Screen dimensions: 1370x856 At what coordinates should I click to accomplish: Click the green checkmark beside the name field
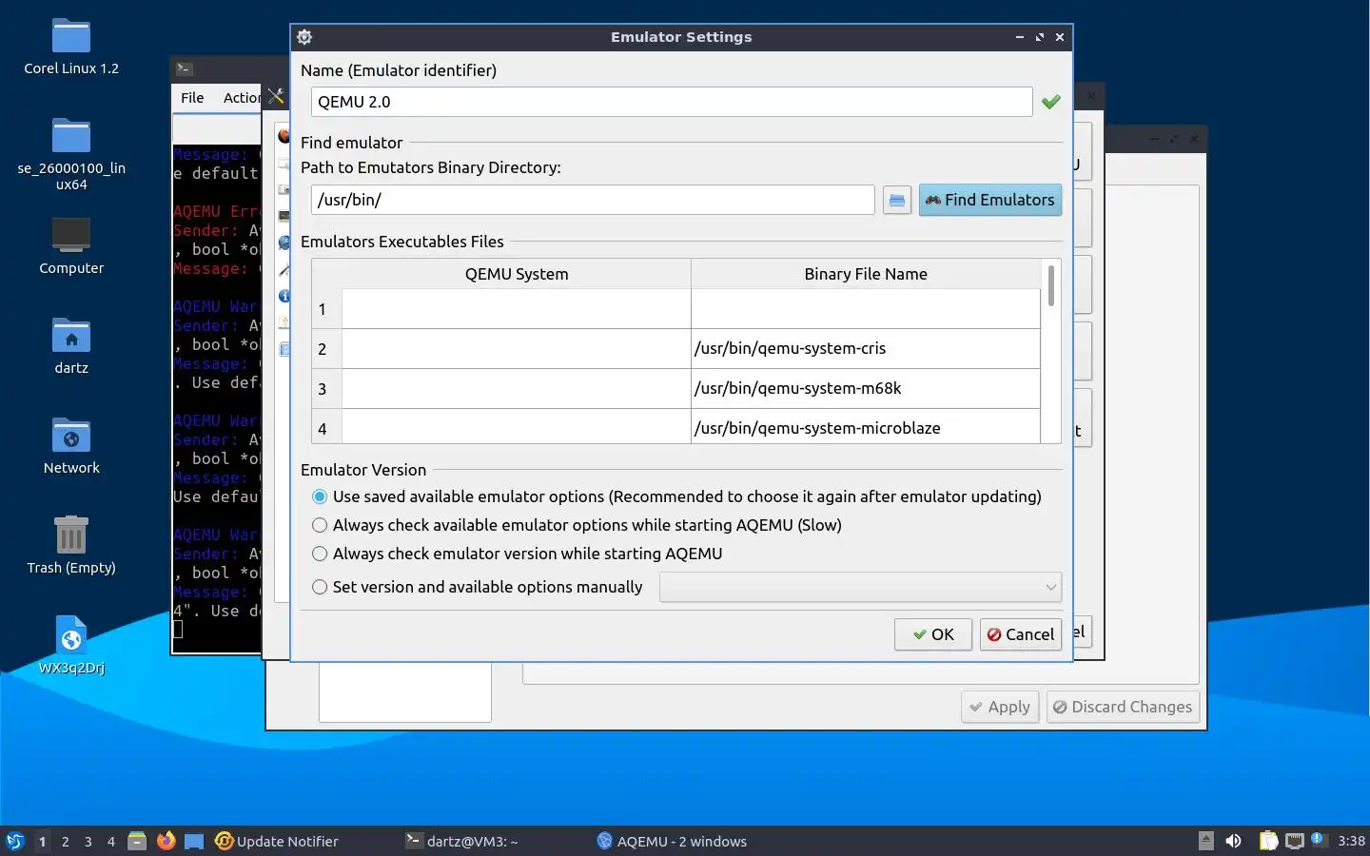tap(1050, 102)
